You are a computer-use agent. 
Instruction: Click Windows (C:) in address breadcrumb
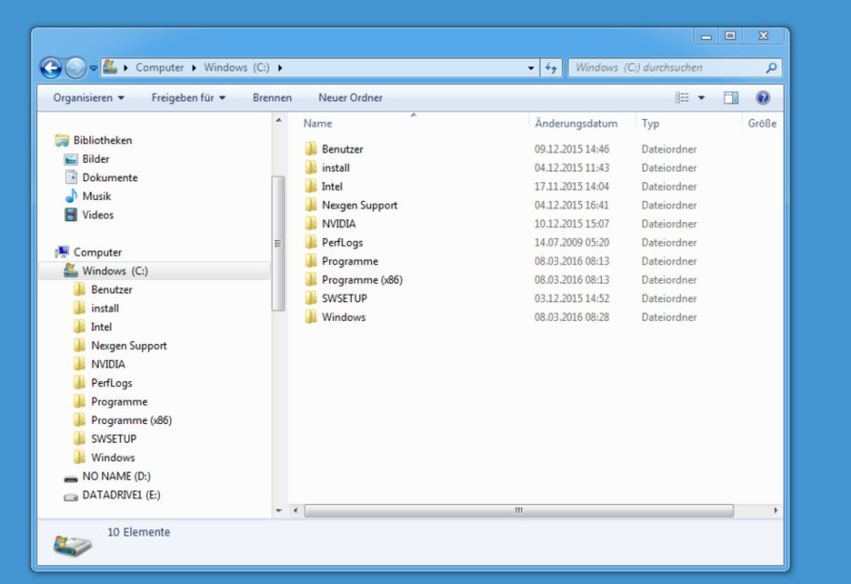(236, 67)
